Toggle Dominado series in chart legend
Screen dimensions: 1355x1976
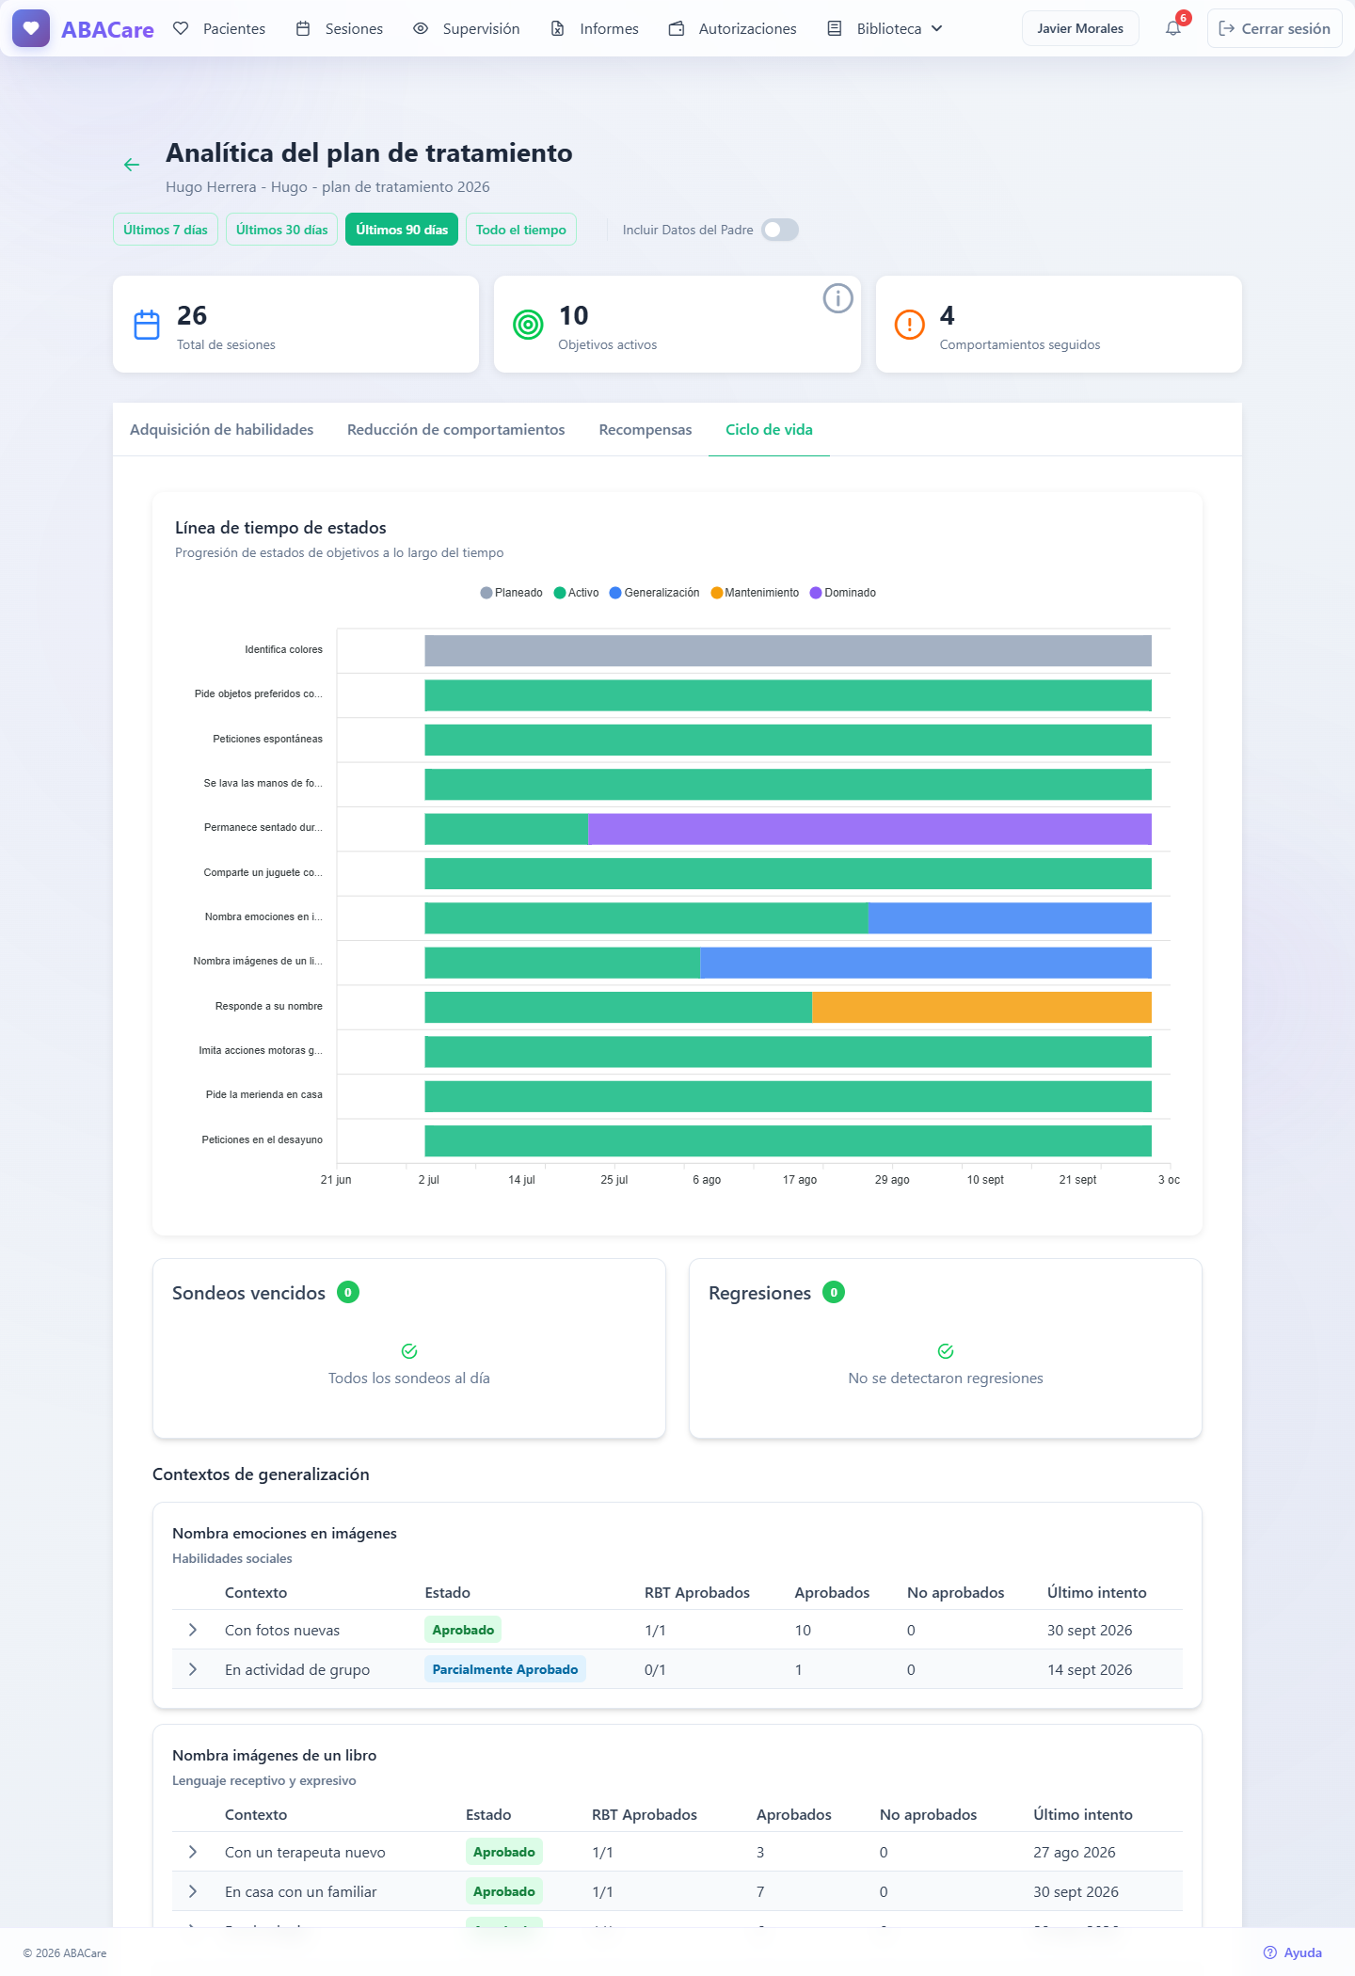[x=843, y=593]
